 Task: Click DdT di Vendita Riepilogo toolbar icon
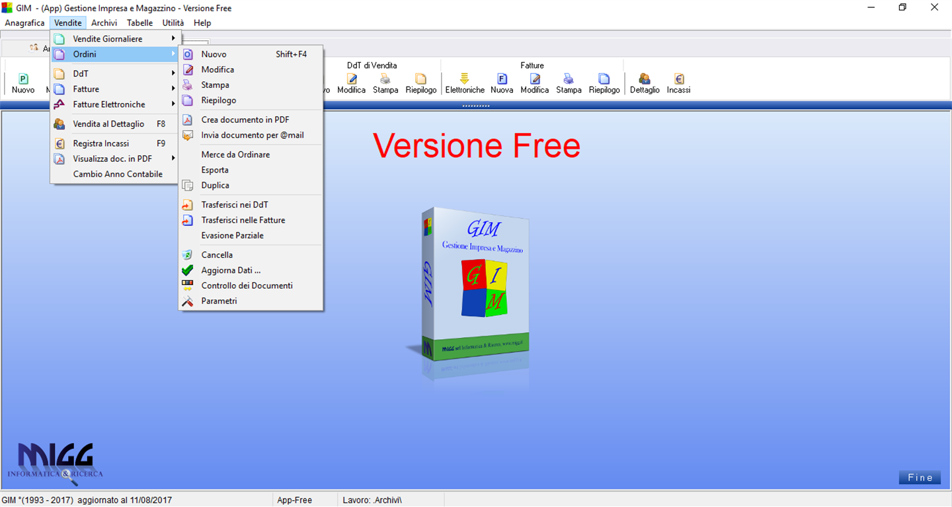coord(421,84)
